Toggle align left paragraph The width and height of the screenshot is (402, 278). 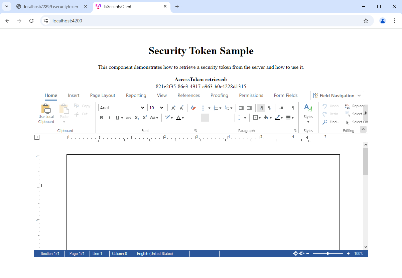tap(205, 118)
